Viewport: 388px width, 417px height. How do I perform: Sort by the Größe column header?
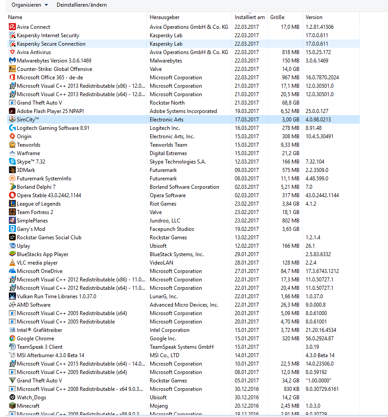tap(285, 17)
